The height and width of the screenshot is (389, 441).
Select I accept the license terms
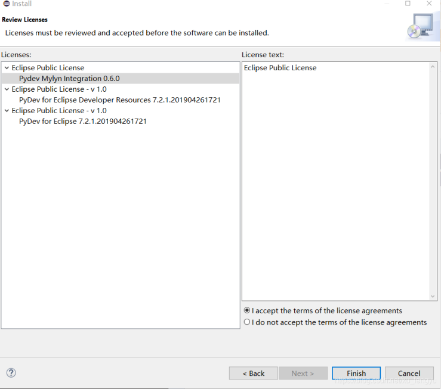click(x=247, y=310)
